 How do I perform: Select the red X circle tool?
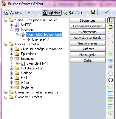pos(111,67)
